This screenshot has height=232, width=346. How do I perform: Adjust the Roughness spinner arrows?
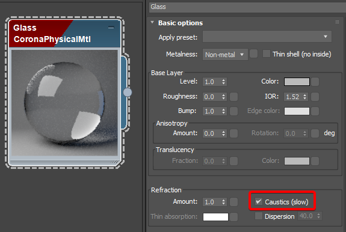(x=223, y=97)
